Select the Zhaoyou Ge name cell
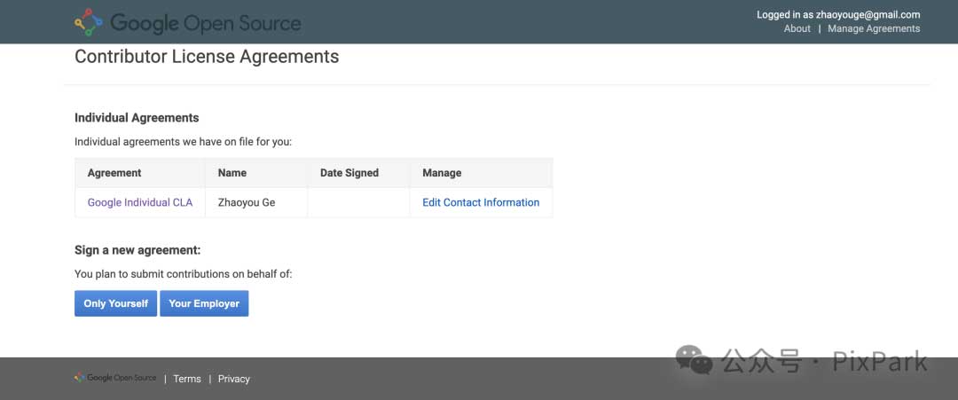 pyautogui.click(x=247, y=202)
